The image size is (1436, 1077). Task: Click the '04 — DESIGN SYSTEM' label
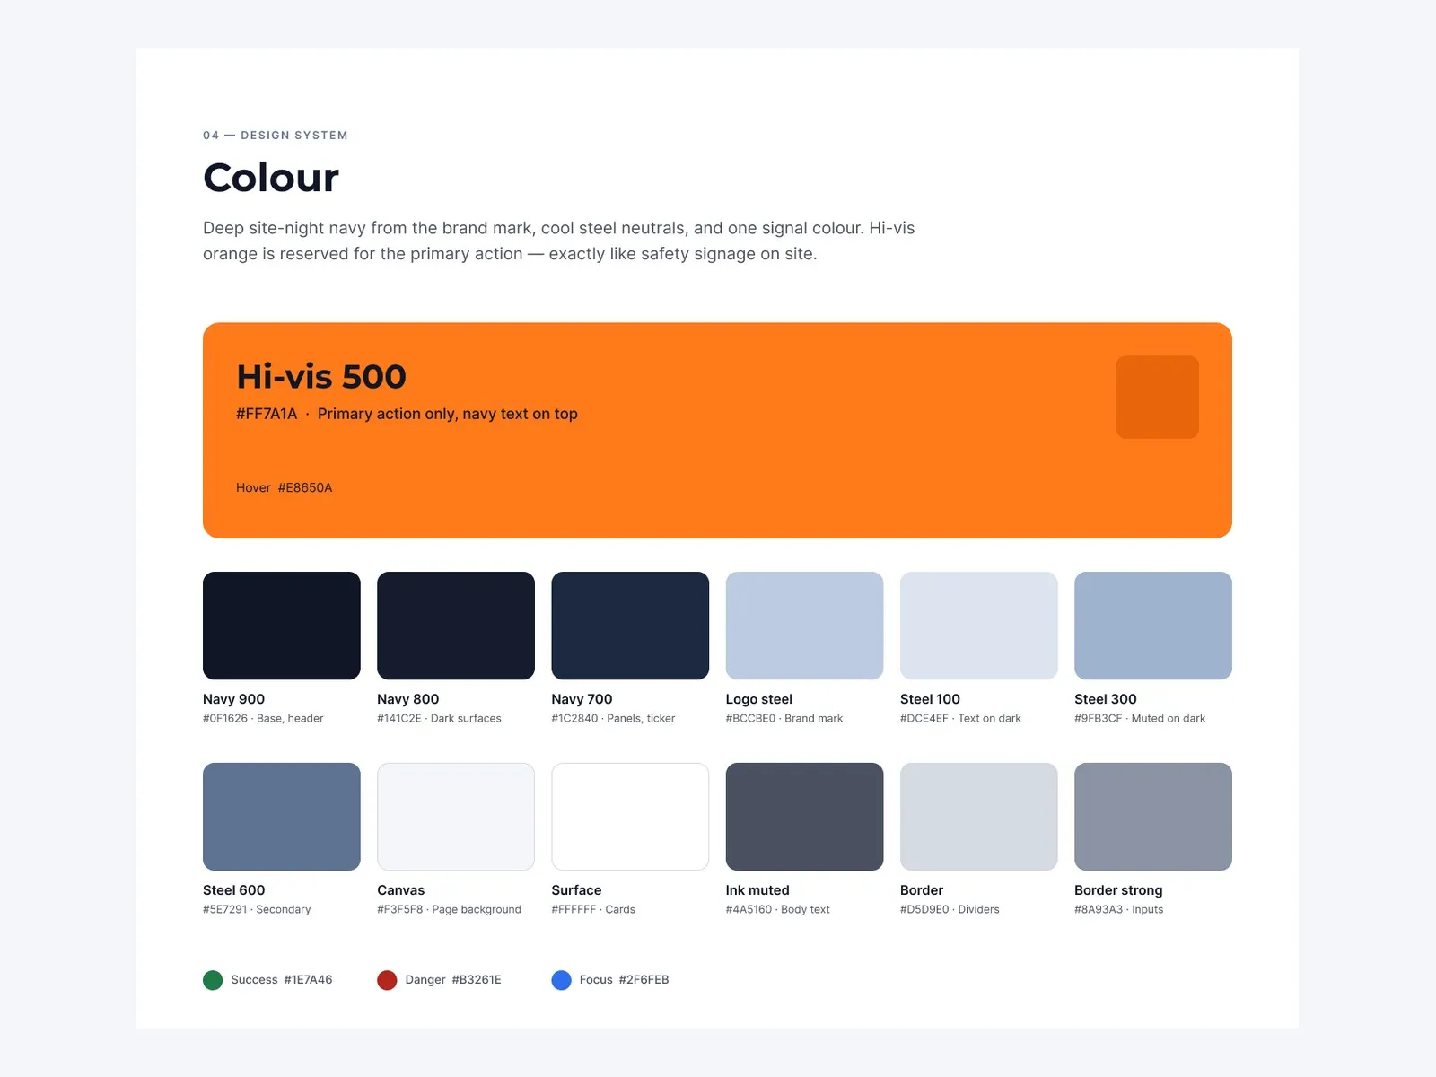point(276,136)
